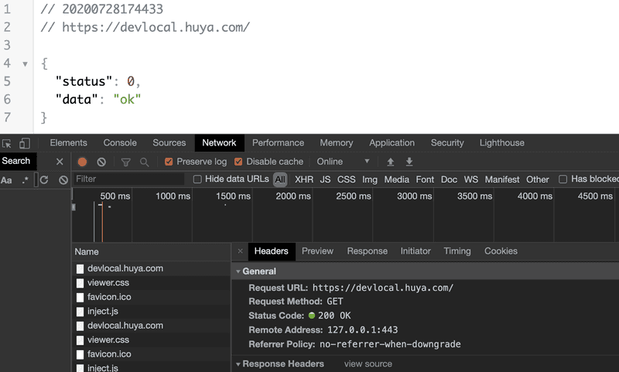Click the view source link
Image resolution: width=619 pixels, height=372 pixels.
(x=368, y=363)
